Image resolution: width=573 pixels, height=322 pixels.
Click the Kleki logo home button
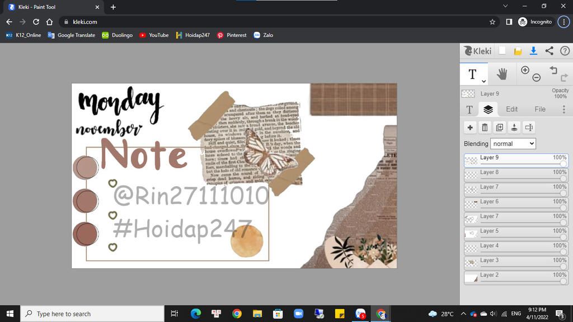[x=477, y=51]
